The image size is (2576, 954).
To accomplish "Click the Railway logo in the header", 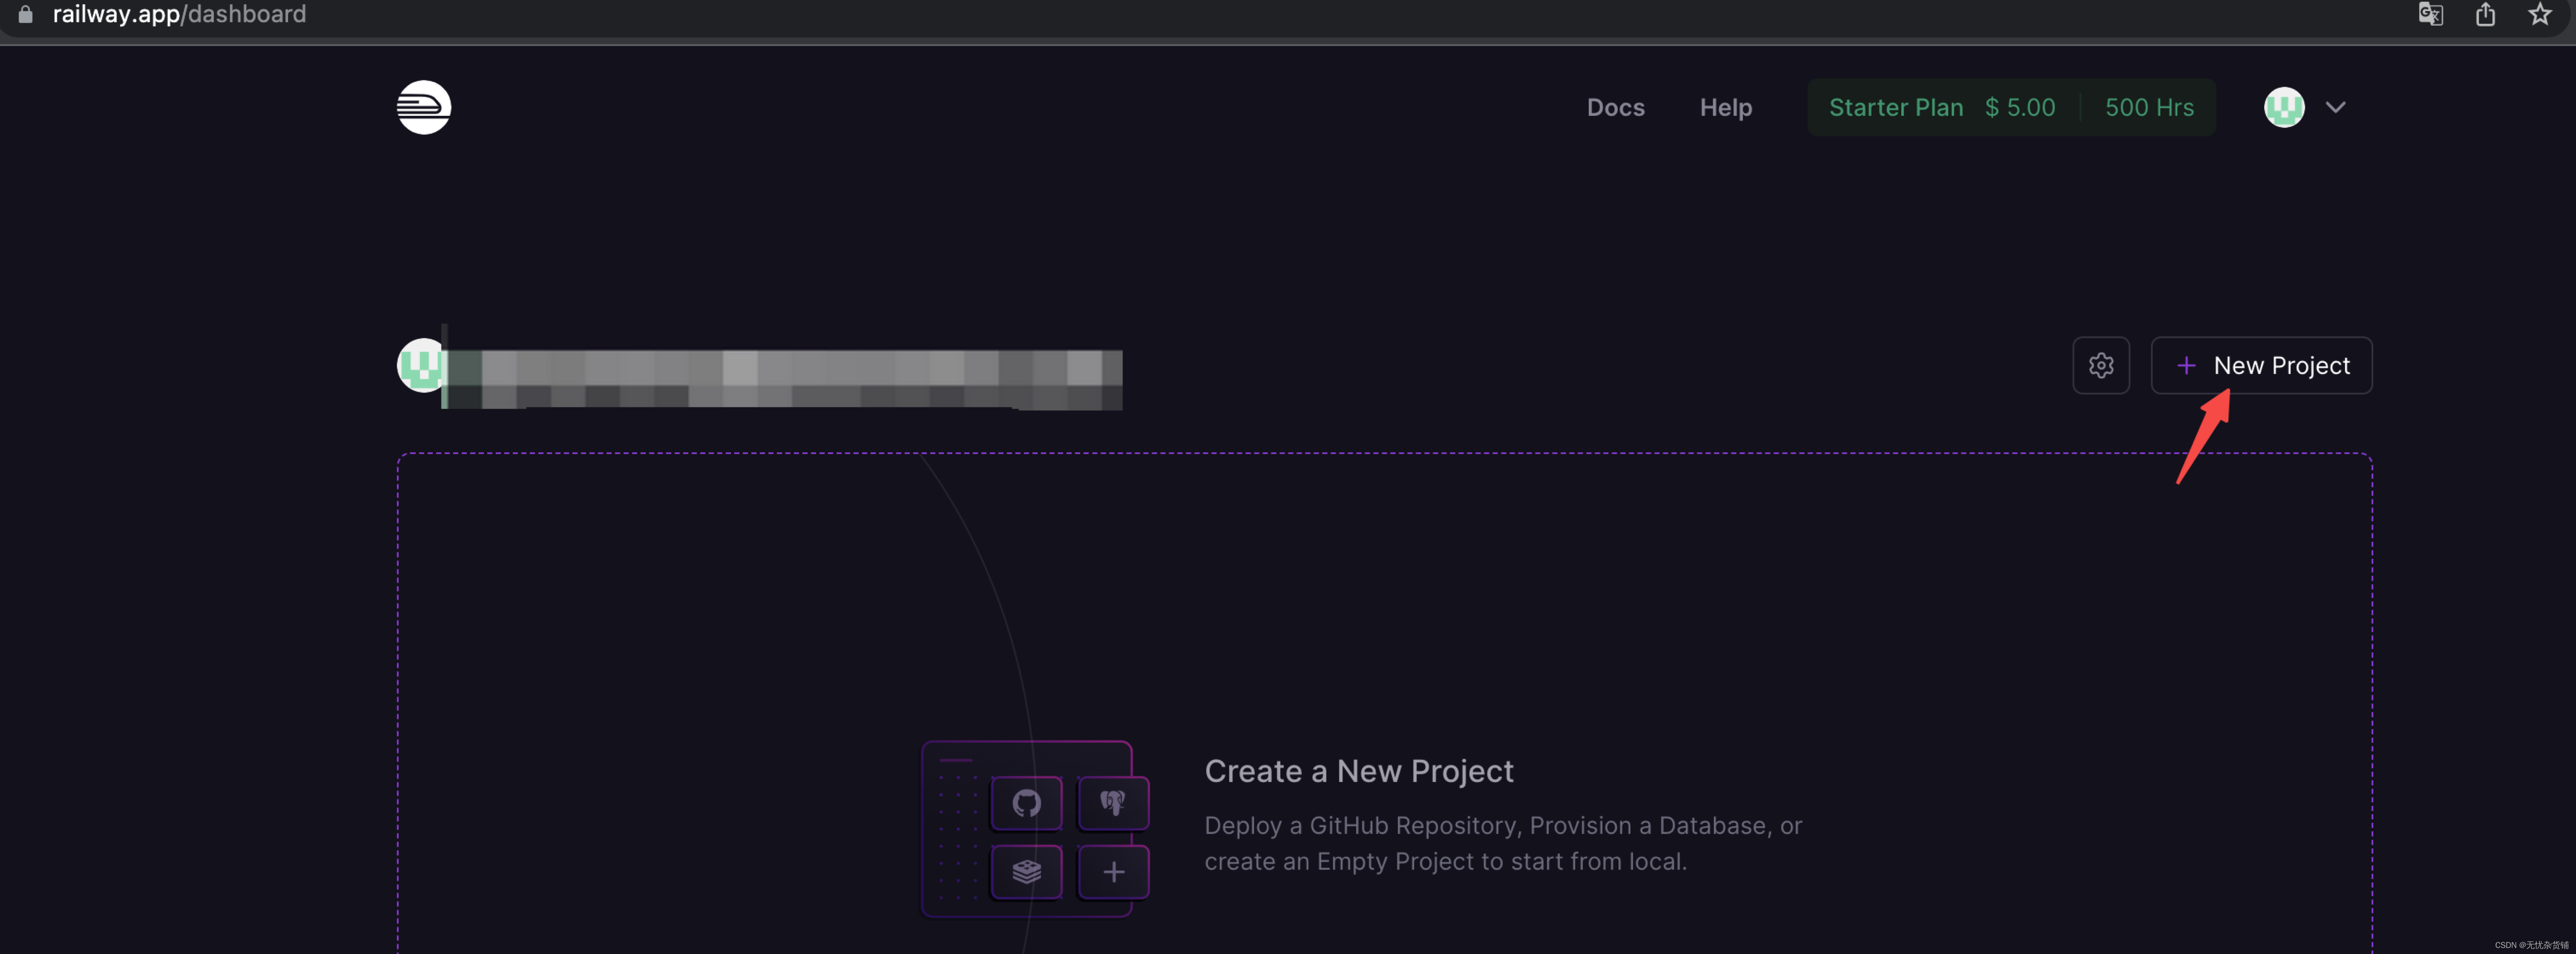I will tap(424, 107).
